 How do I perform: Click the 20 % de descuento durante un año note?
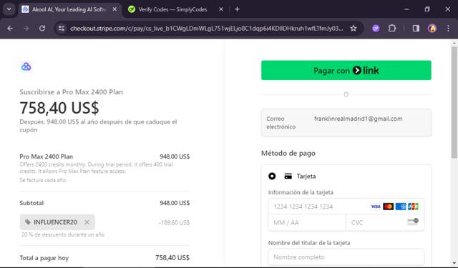click(63, 234)
